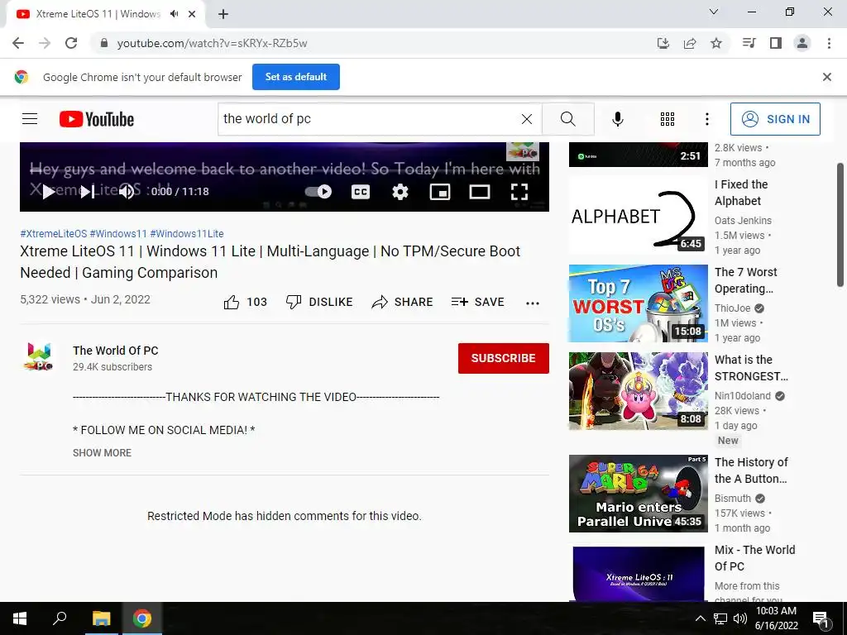The image size is (847, 635).
Task: Open The World Of PC channel name
Action: coord(116,351)
